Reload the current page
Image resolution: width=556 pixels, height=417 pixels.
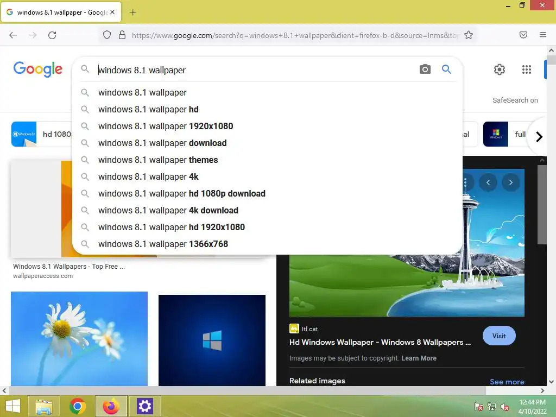tap(52, 35)
